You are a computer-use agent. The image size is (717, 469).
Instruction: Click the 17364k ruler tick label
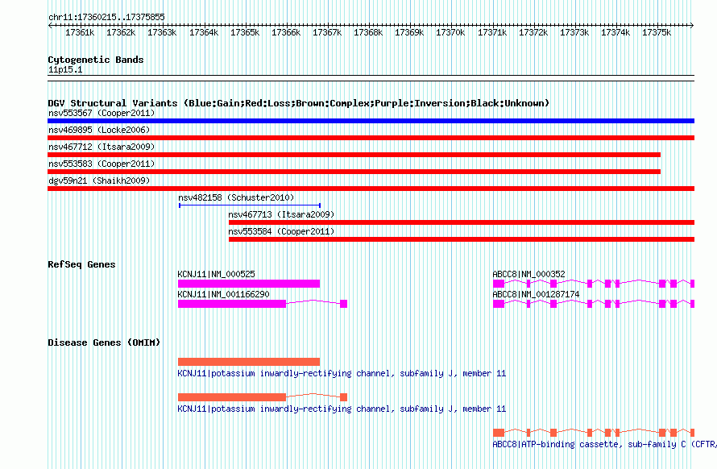204,32
